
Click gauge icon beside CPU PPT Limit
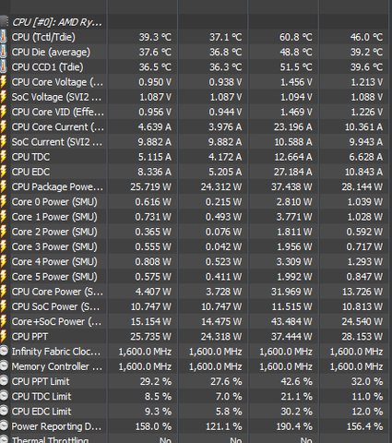click(x=4, y=381)
